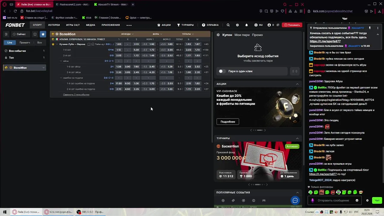Click Свернуть 2 подсобытия link
The width and height of the screenshot is (384, 216).
76,95
